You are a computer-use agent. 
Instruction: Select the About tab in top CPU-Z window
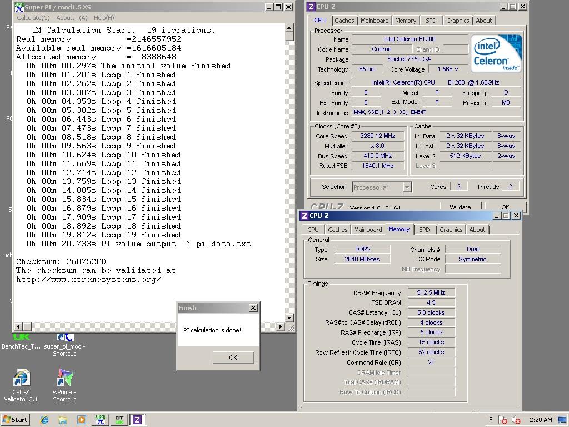[484, 21]
